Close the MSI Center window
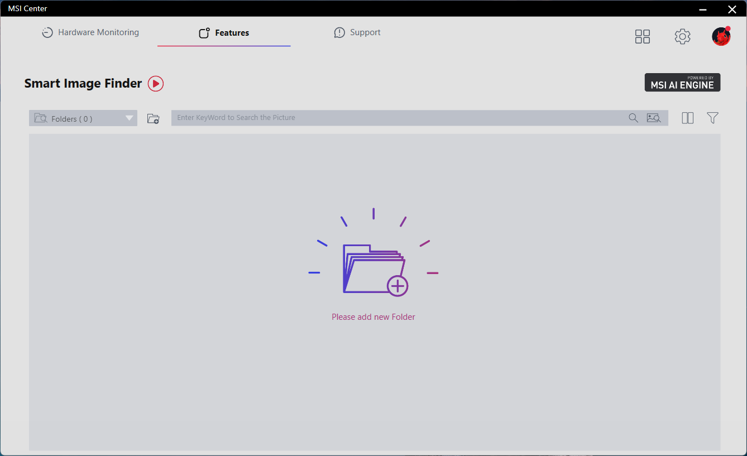Viewport: 747px width, 456px height. point(732,9)
